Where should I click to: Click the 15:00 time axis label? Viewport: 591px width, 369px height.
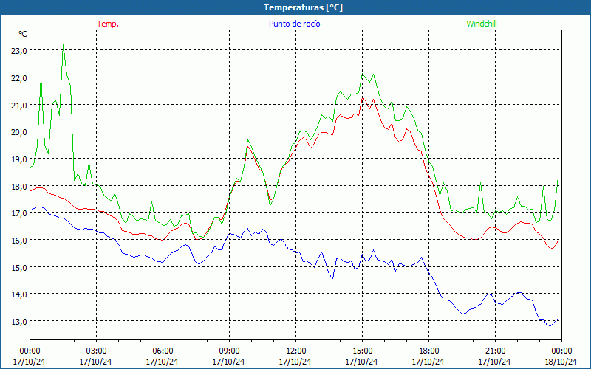point(362,351)
